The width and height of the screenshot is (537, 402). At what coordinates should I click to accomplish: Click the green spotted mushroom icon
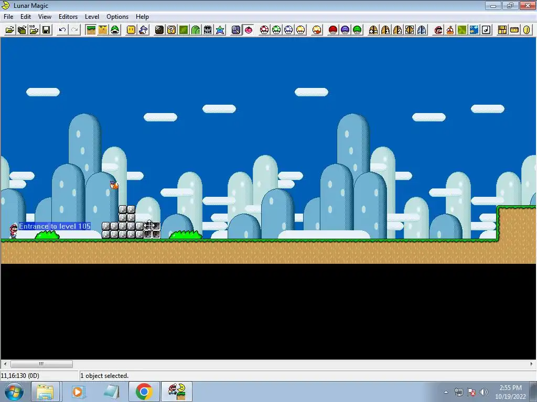tap(276, 30)
